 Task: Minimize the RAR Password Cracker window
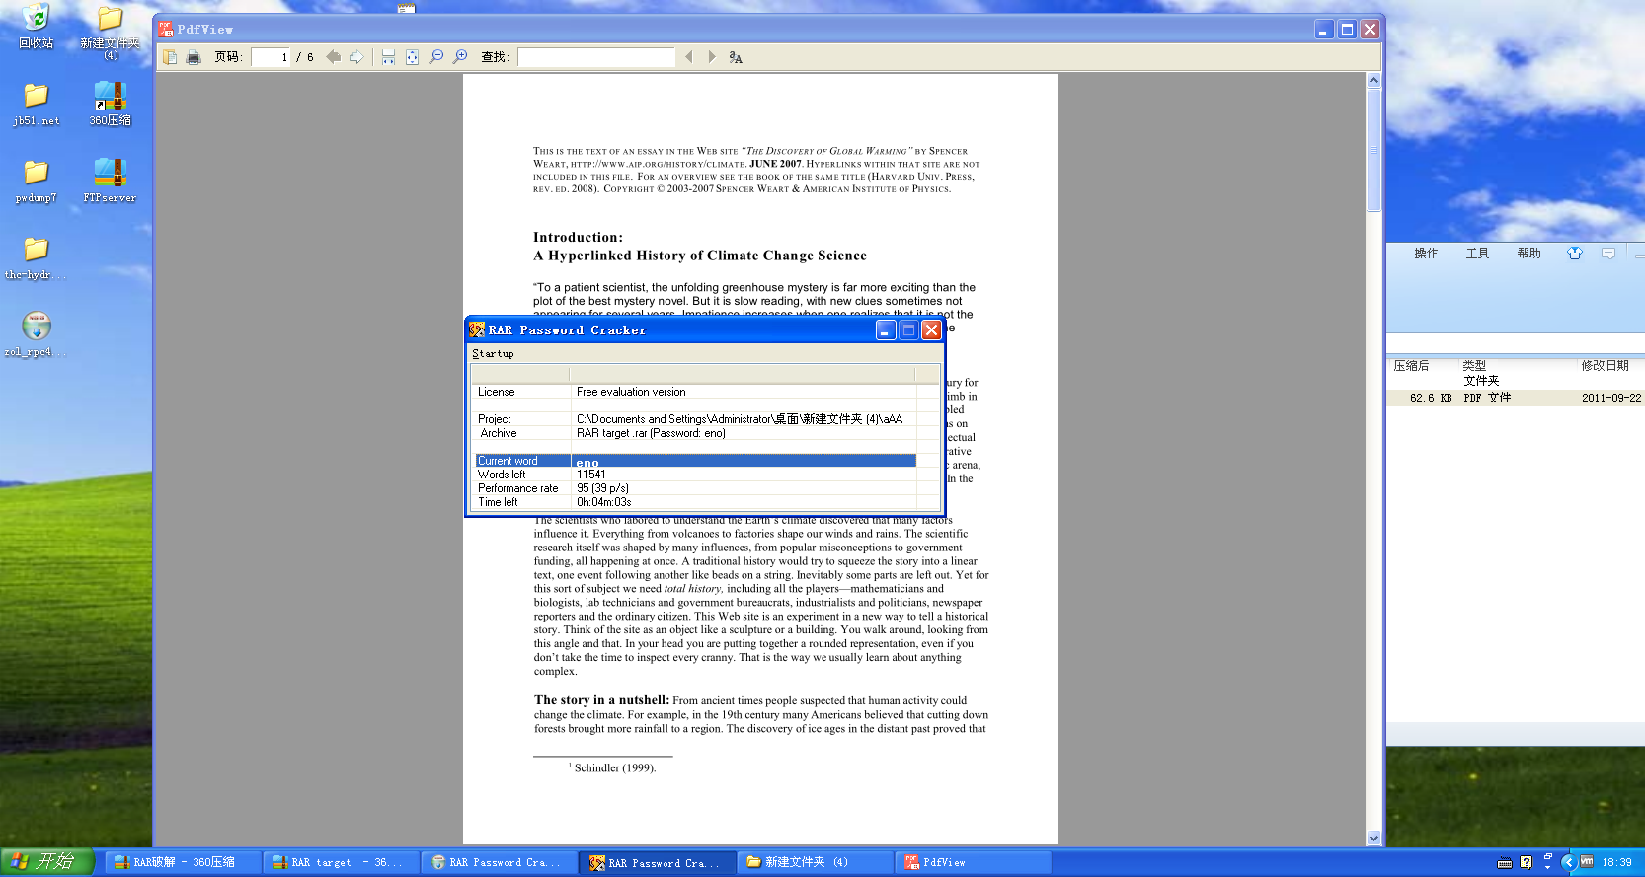coord(886,330)
